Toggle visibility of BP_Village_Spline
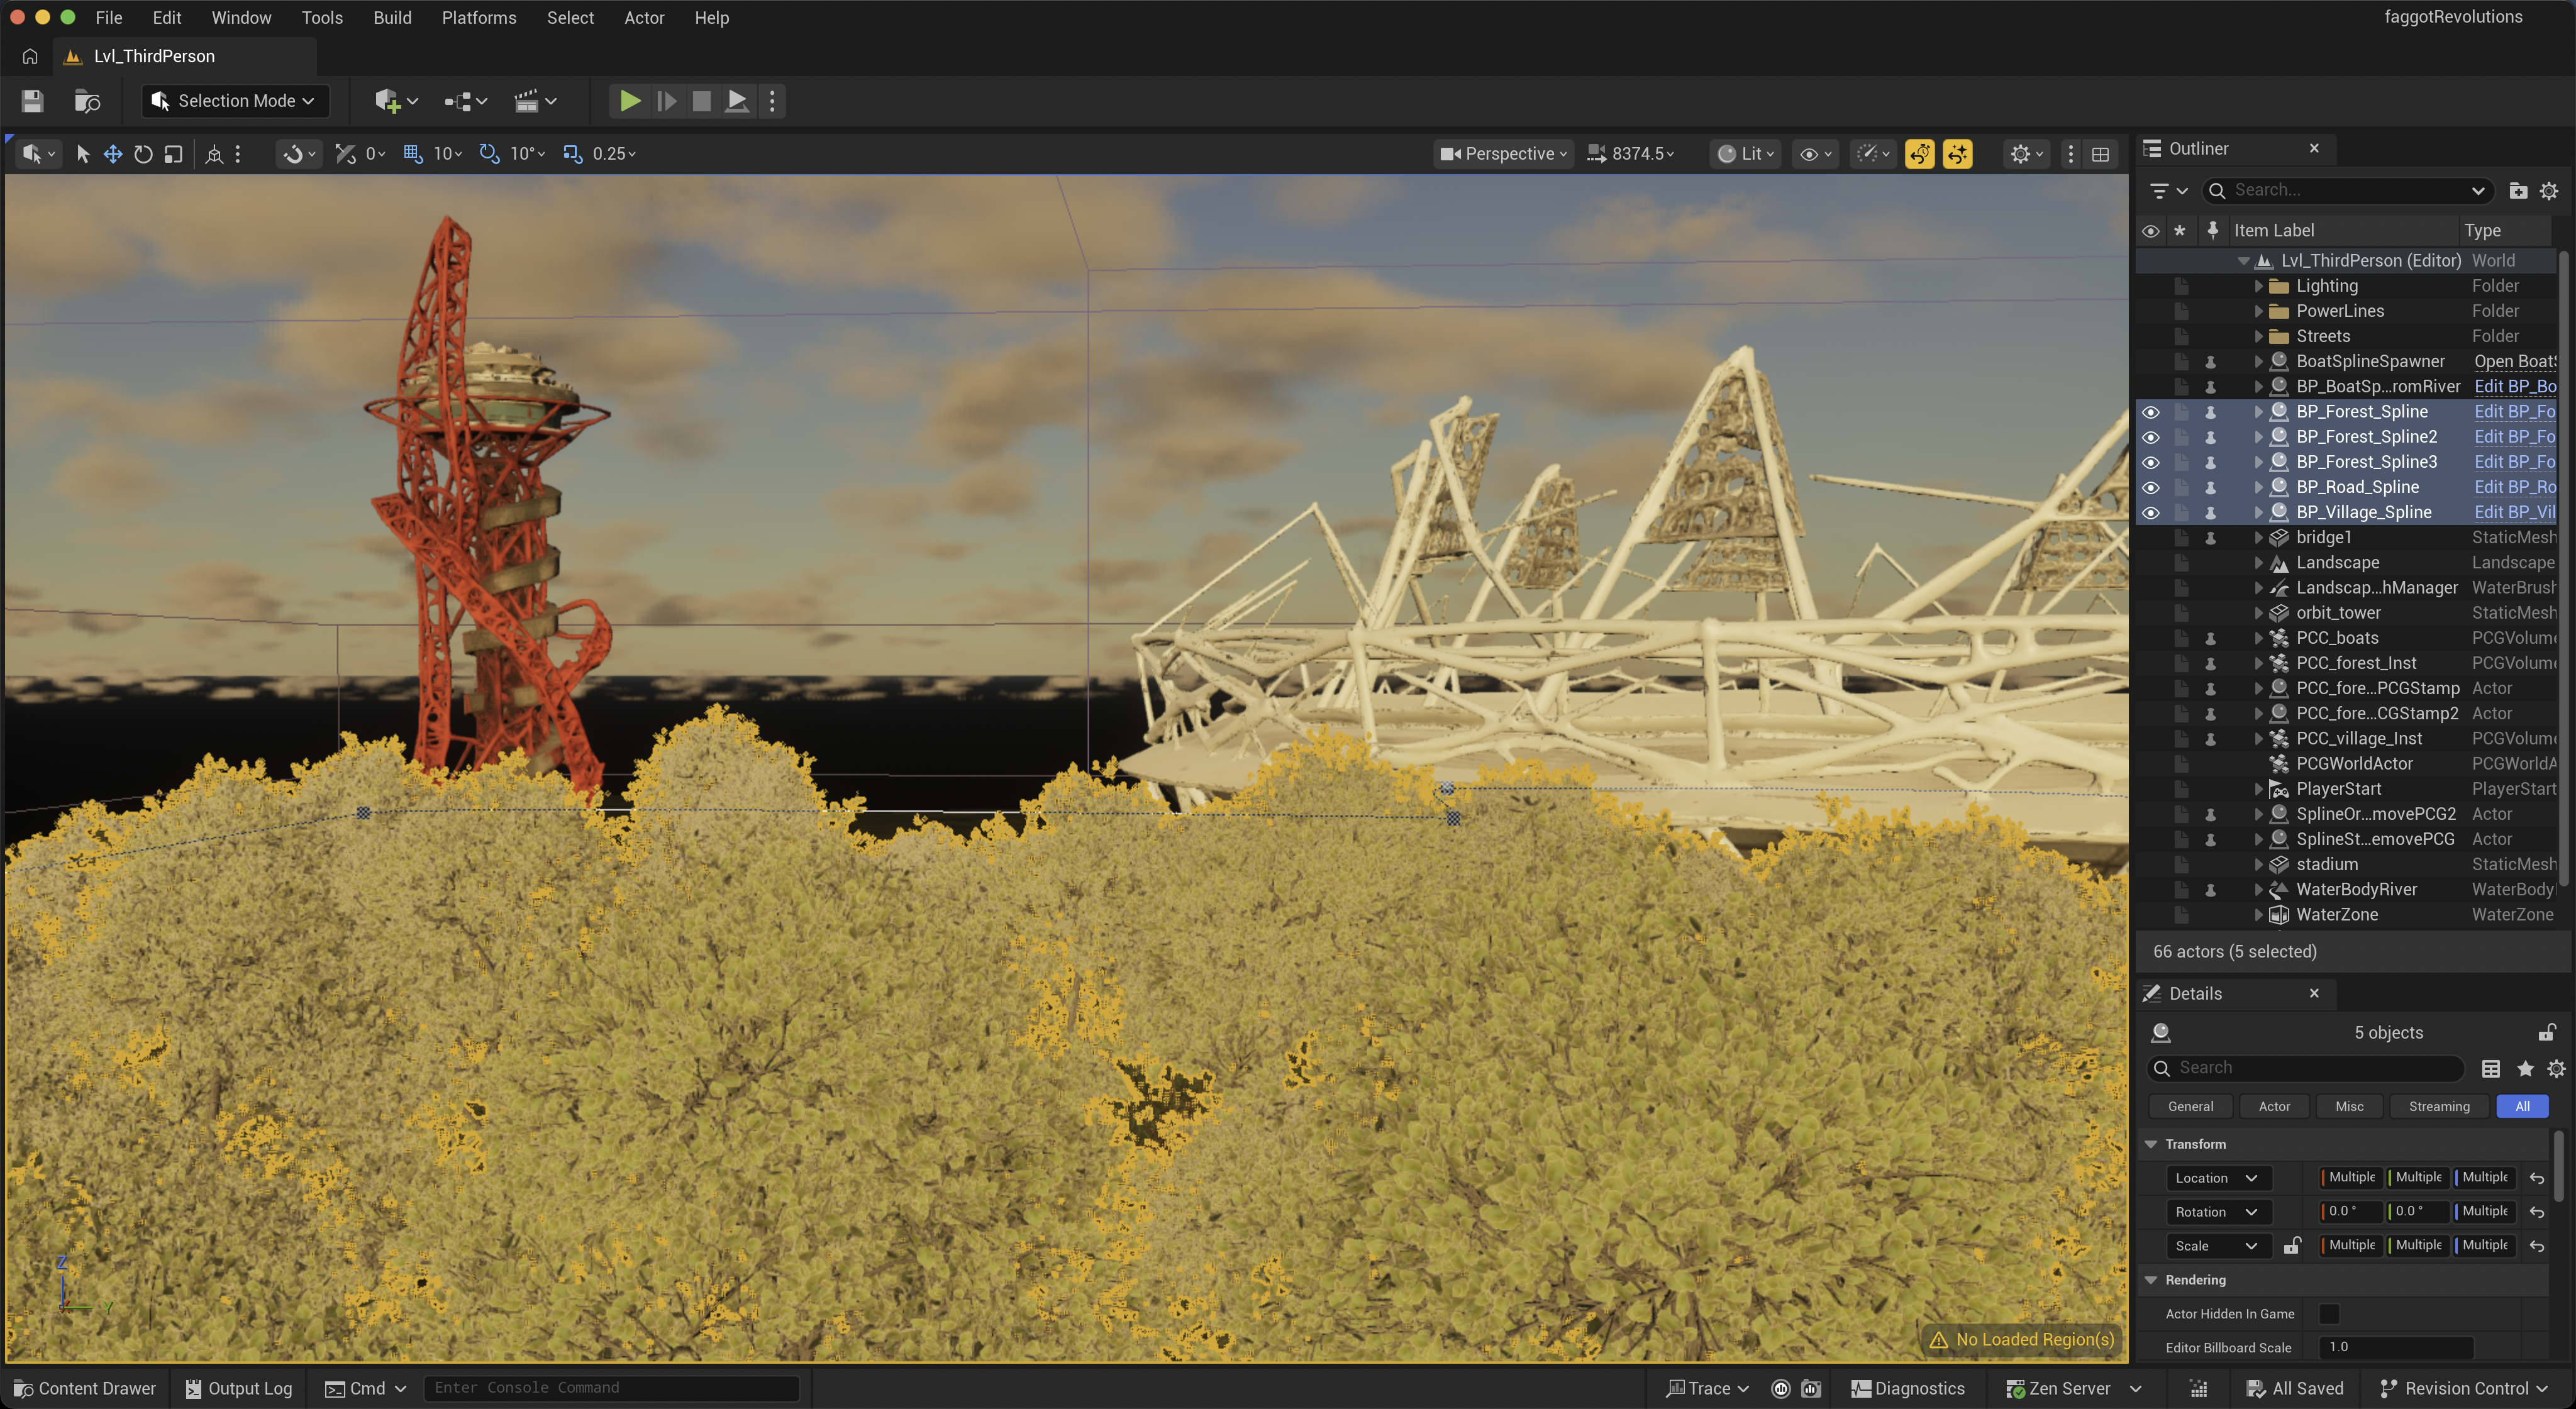The width and height of the screenshot is (2576, 1409). [x=2151, y=512]
